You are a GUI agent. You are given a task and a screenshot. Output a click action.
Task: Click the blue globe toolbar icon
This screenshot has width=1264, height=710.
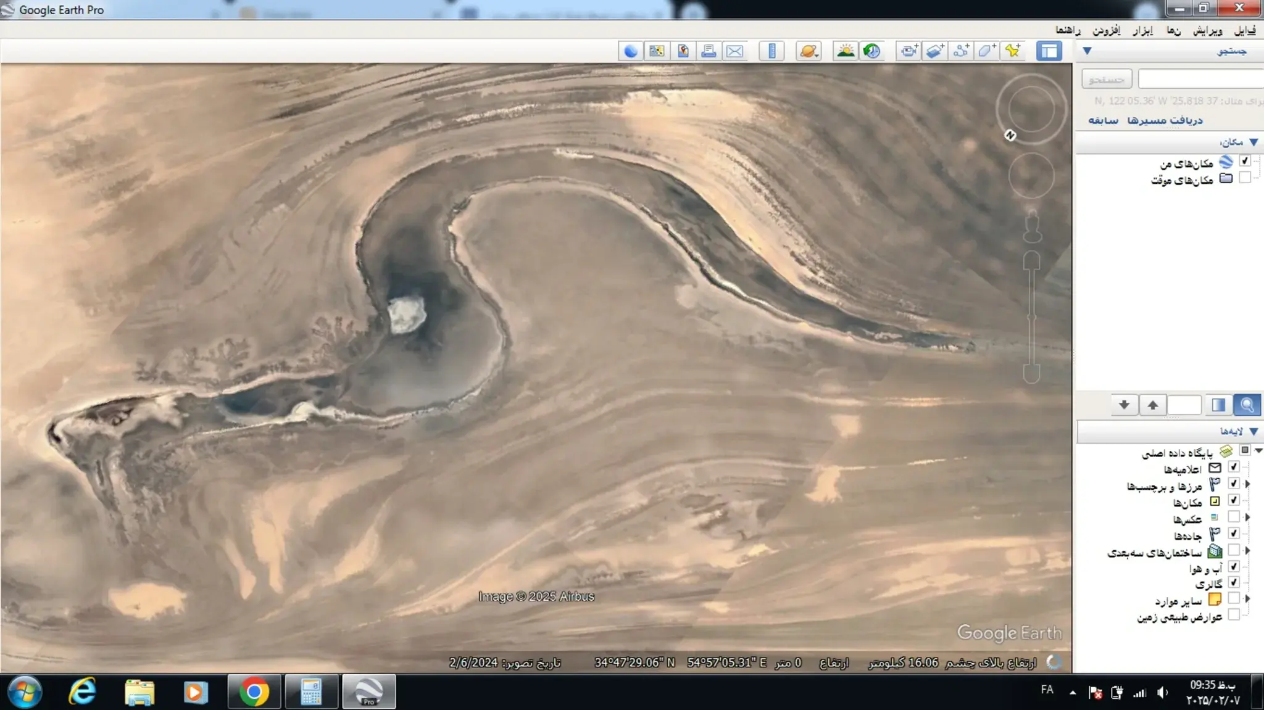[631, 51]
